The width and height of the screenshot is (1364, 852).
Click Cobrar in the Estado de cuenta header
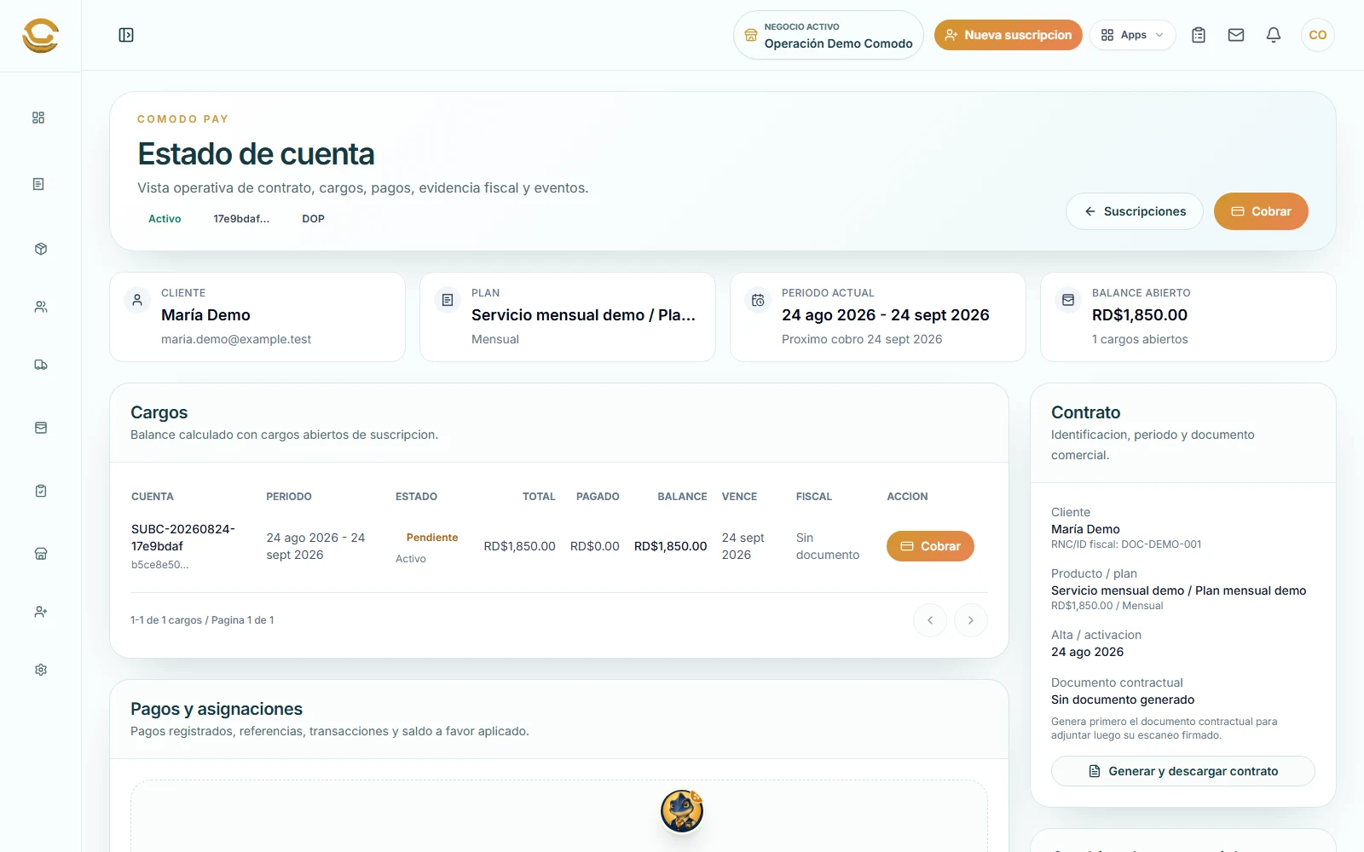pos(1261,211)
